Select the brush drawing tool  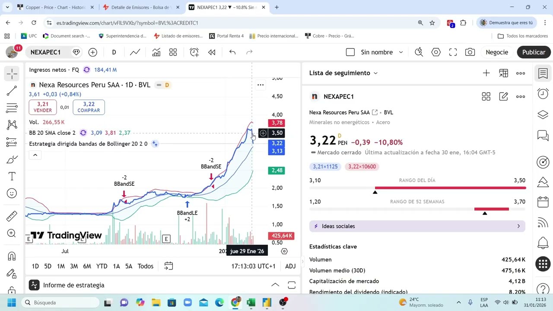pyautogui.click(x=12, y=160)
